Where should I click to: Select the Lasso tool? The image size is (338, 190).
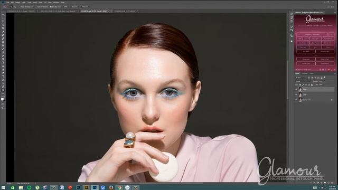(x=3, y=21)
